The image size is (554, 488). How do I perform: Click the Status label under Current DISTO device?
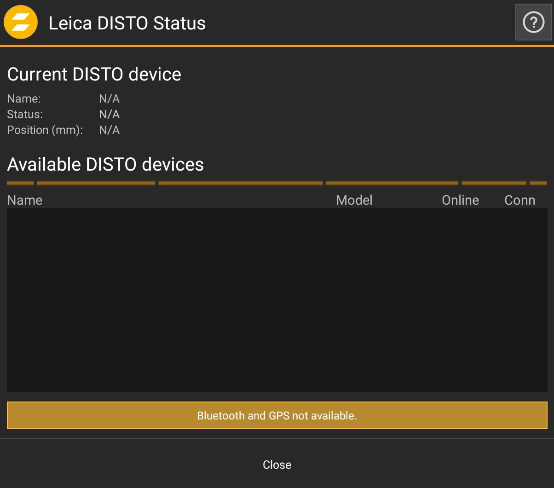click(x=25, y=115)
